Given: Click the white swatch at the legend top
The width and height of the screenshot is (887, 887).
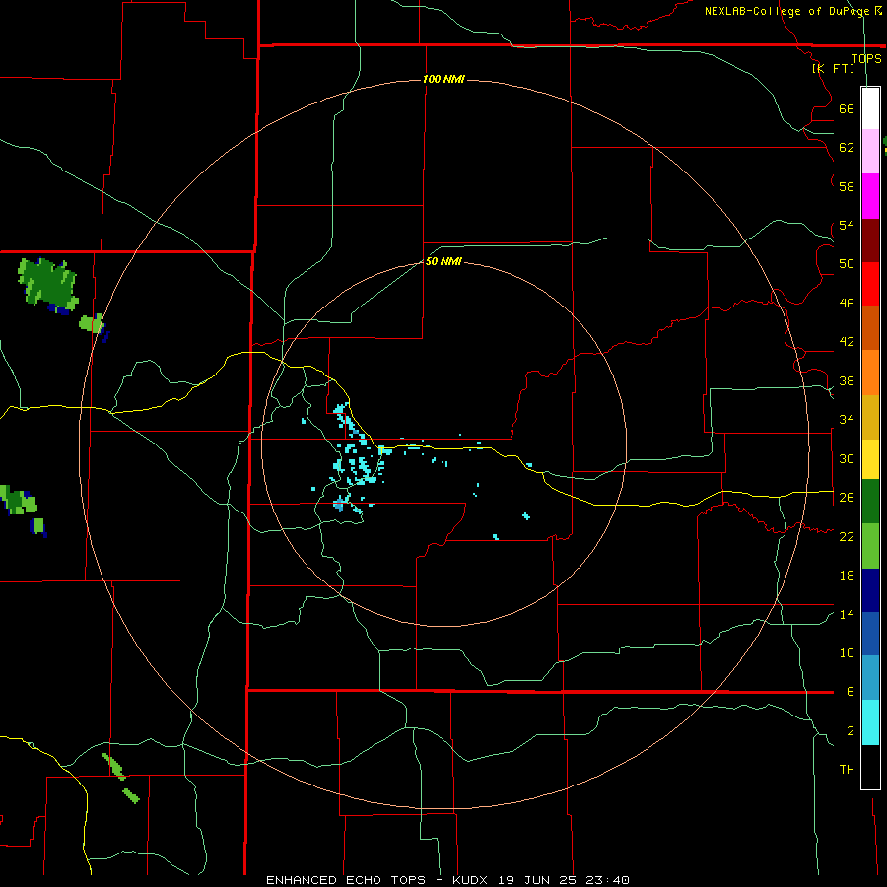Looking at the screenshot, I should click(x=870, y=108).
